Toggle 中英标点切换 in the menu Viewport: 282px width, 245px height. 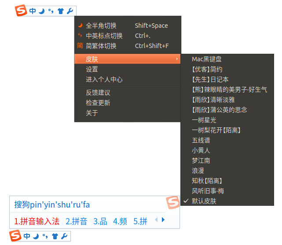104,36
